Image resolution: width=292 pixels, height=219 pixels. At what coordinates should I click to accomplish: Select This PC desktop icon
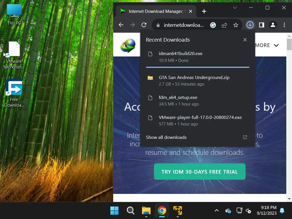[14, 15]
